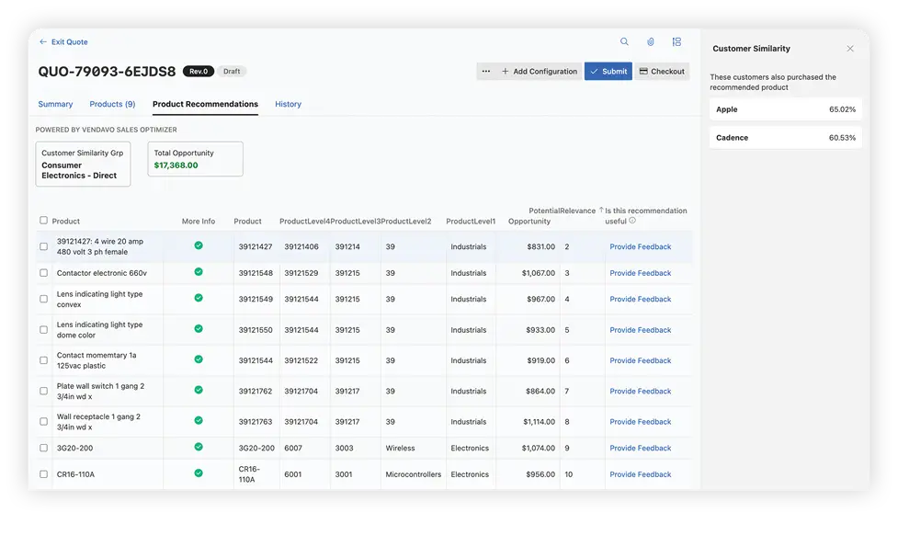The width and height of the screenshot is (898, 558).
Task: Click Provide Feedback for Contact momemtary row
Action: pos(641,360)
